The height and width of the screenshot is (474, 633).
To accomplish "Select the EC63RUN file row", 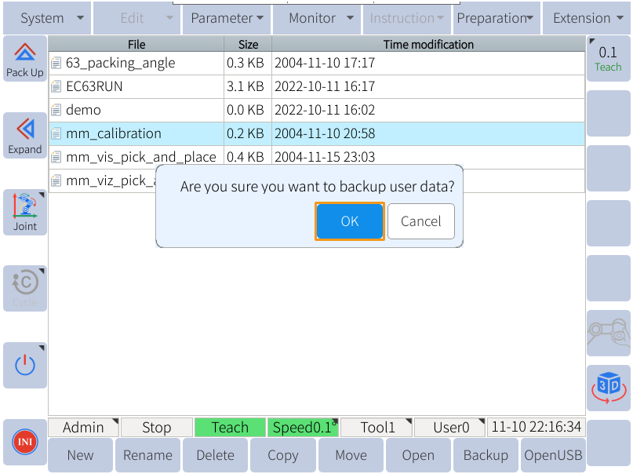I will (317, 86).
